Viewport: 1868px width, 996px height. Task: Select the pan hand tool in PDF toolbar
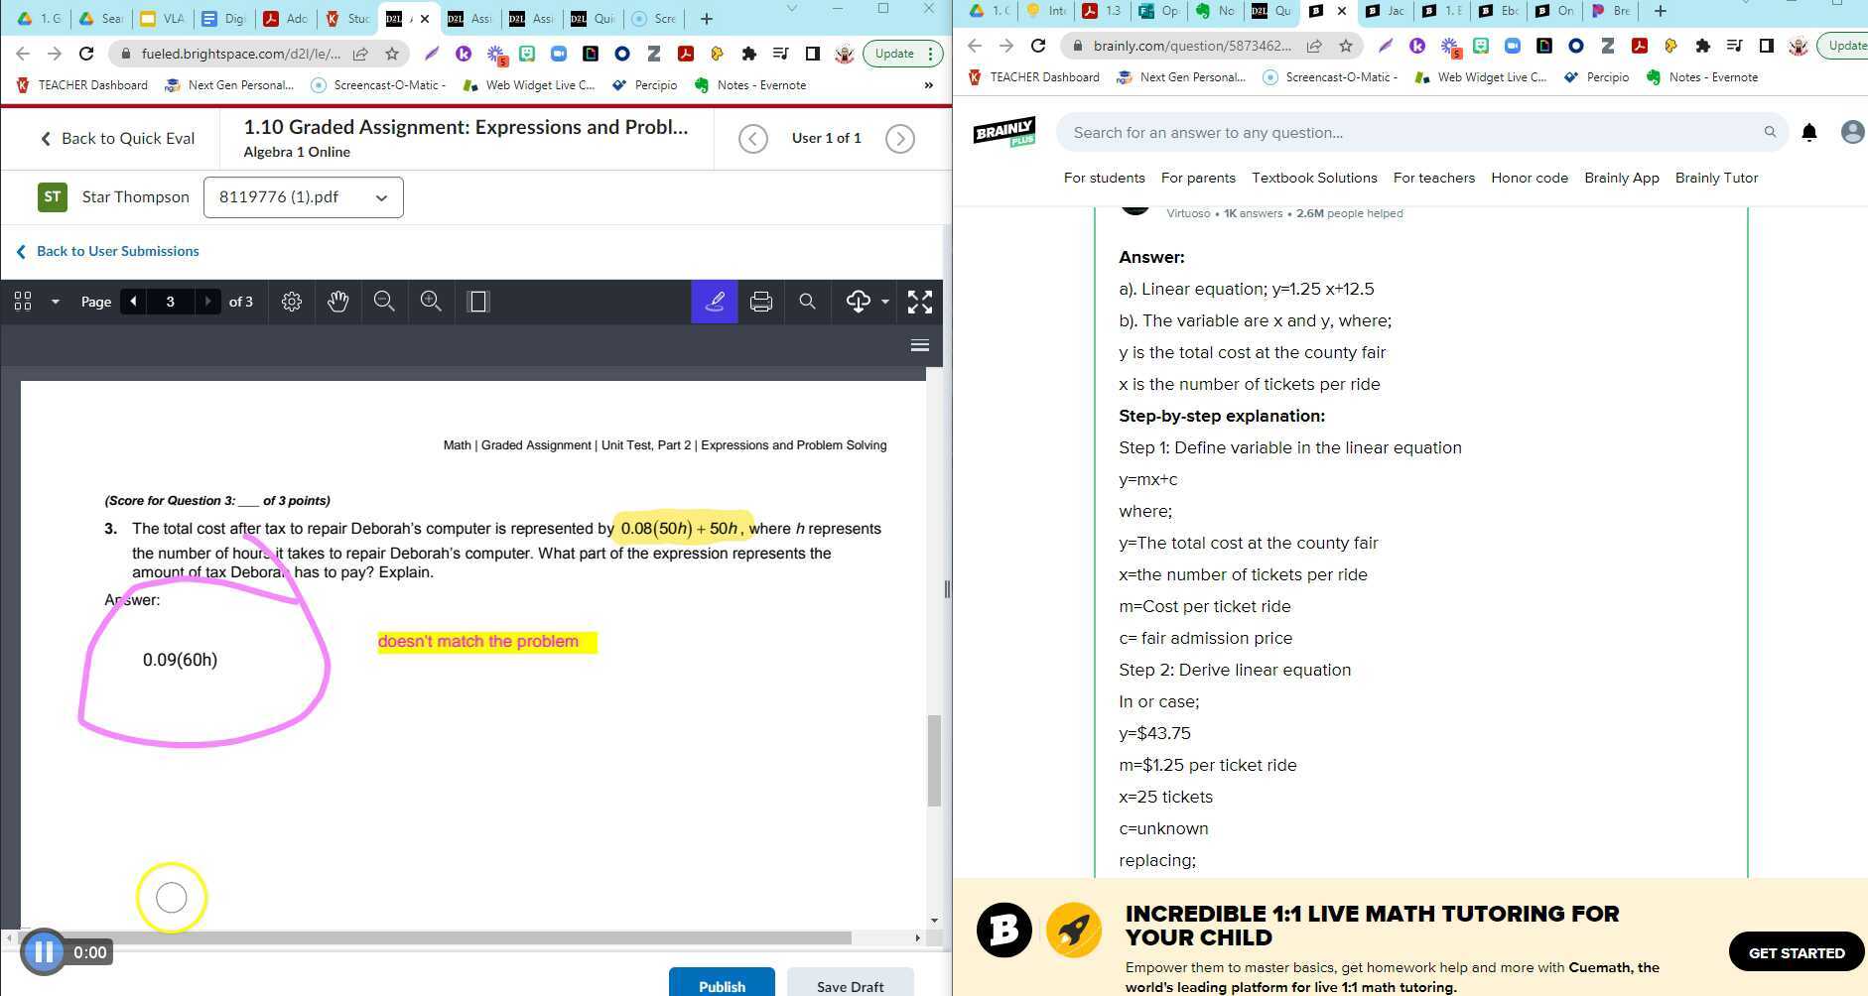click(337, 302)
